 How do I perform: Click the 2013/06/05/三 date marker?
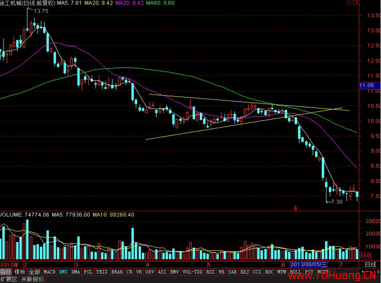coord(309,265)
